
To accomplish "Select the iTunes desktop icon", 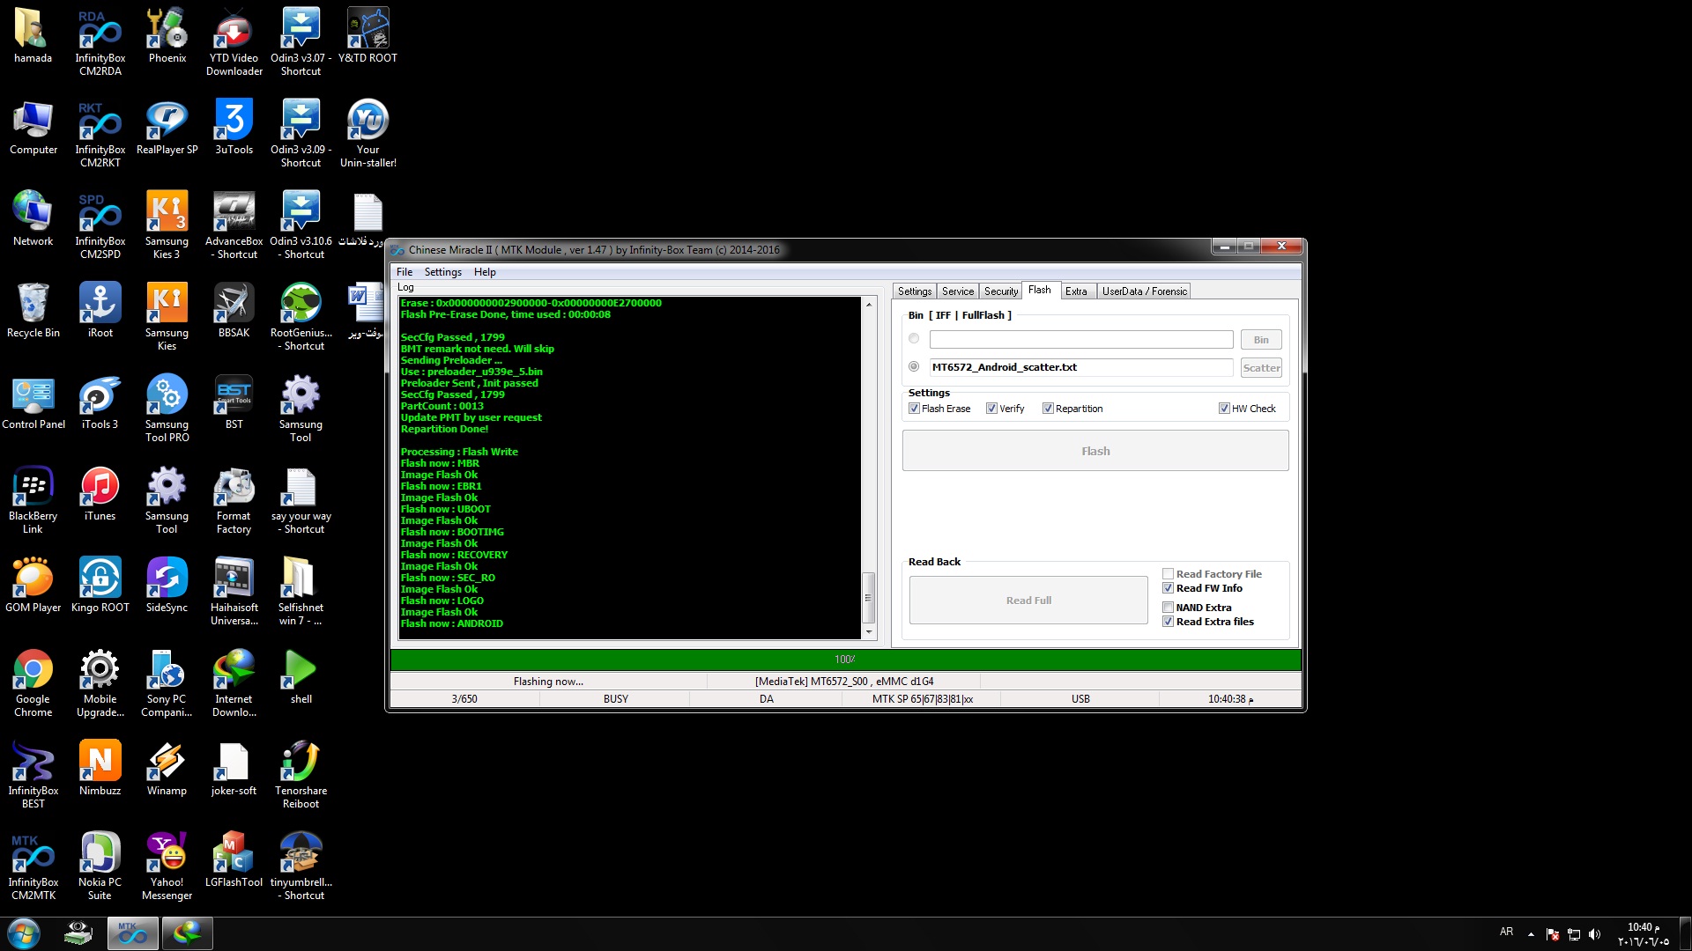I will (100, 494).
